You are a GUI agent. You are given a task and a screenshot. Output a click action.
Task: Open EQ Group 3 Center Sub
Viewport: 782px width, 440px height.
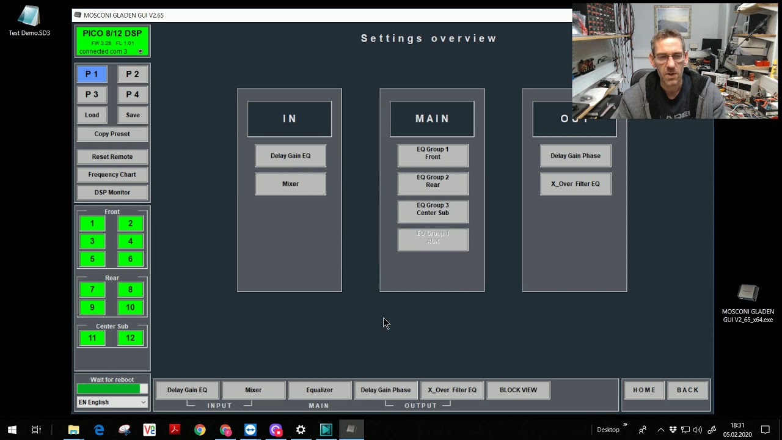pyautogui.click(x=433, y=212)
